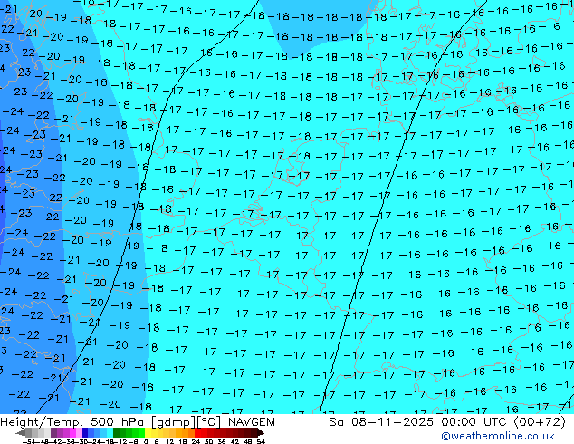Image resolution: width=574 pixels, height=444 pixels.
Task: Click the dark blue segment of the temperature scale
Action: click(x=85, y=432)
